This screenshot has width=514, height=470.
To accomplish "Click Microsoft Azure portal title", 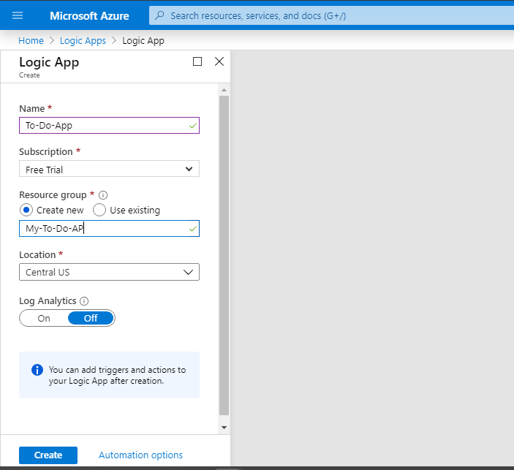I will 89,16.
